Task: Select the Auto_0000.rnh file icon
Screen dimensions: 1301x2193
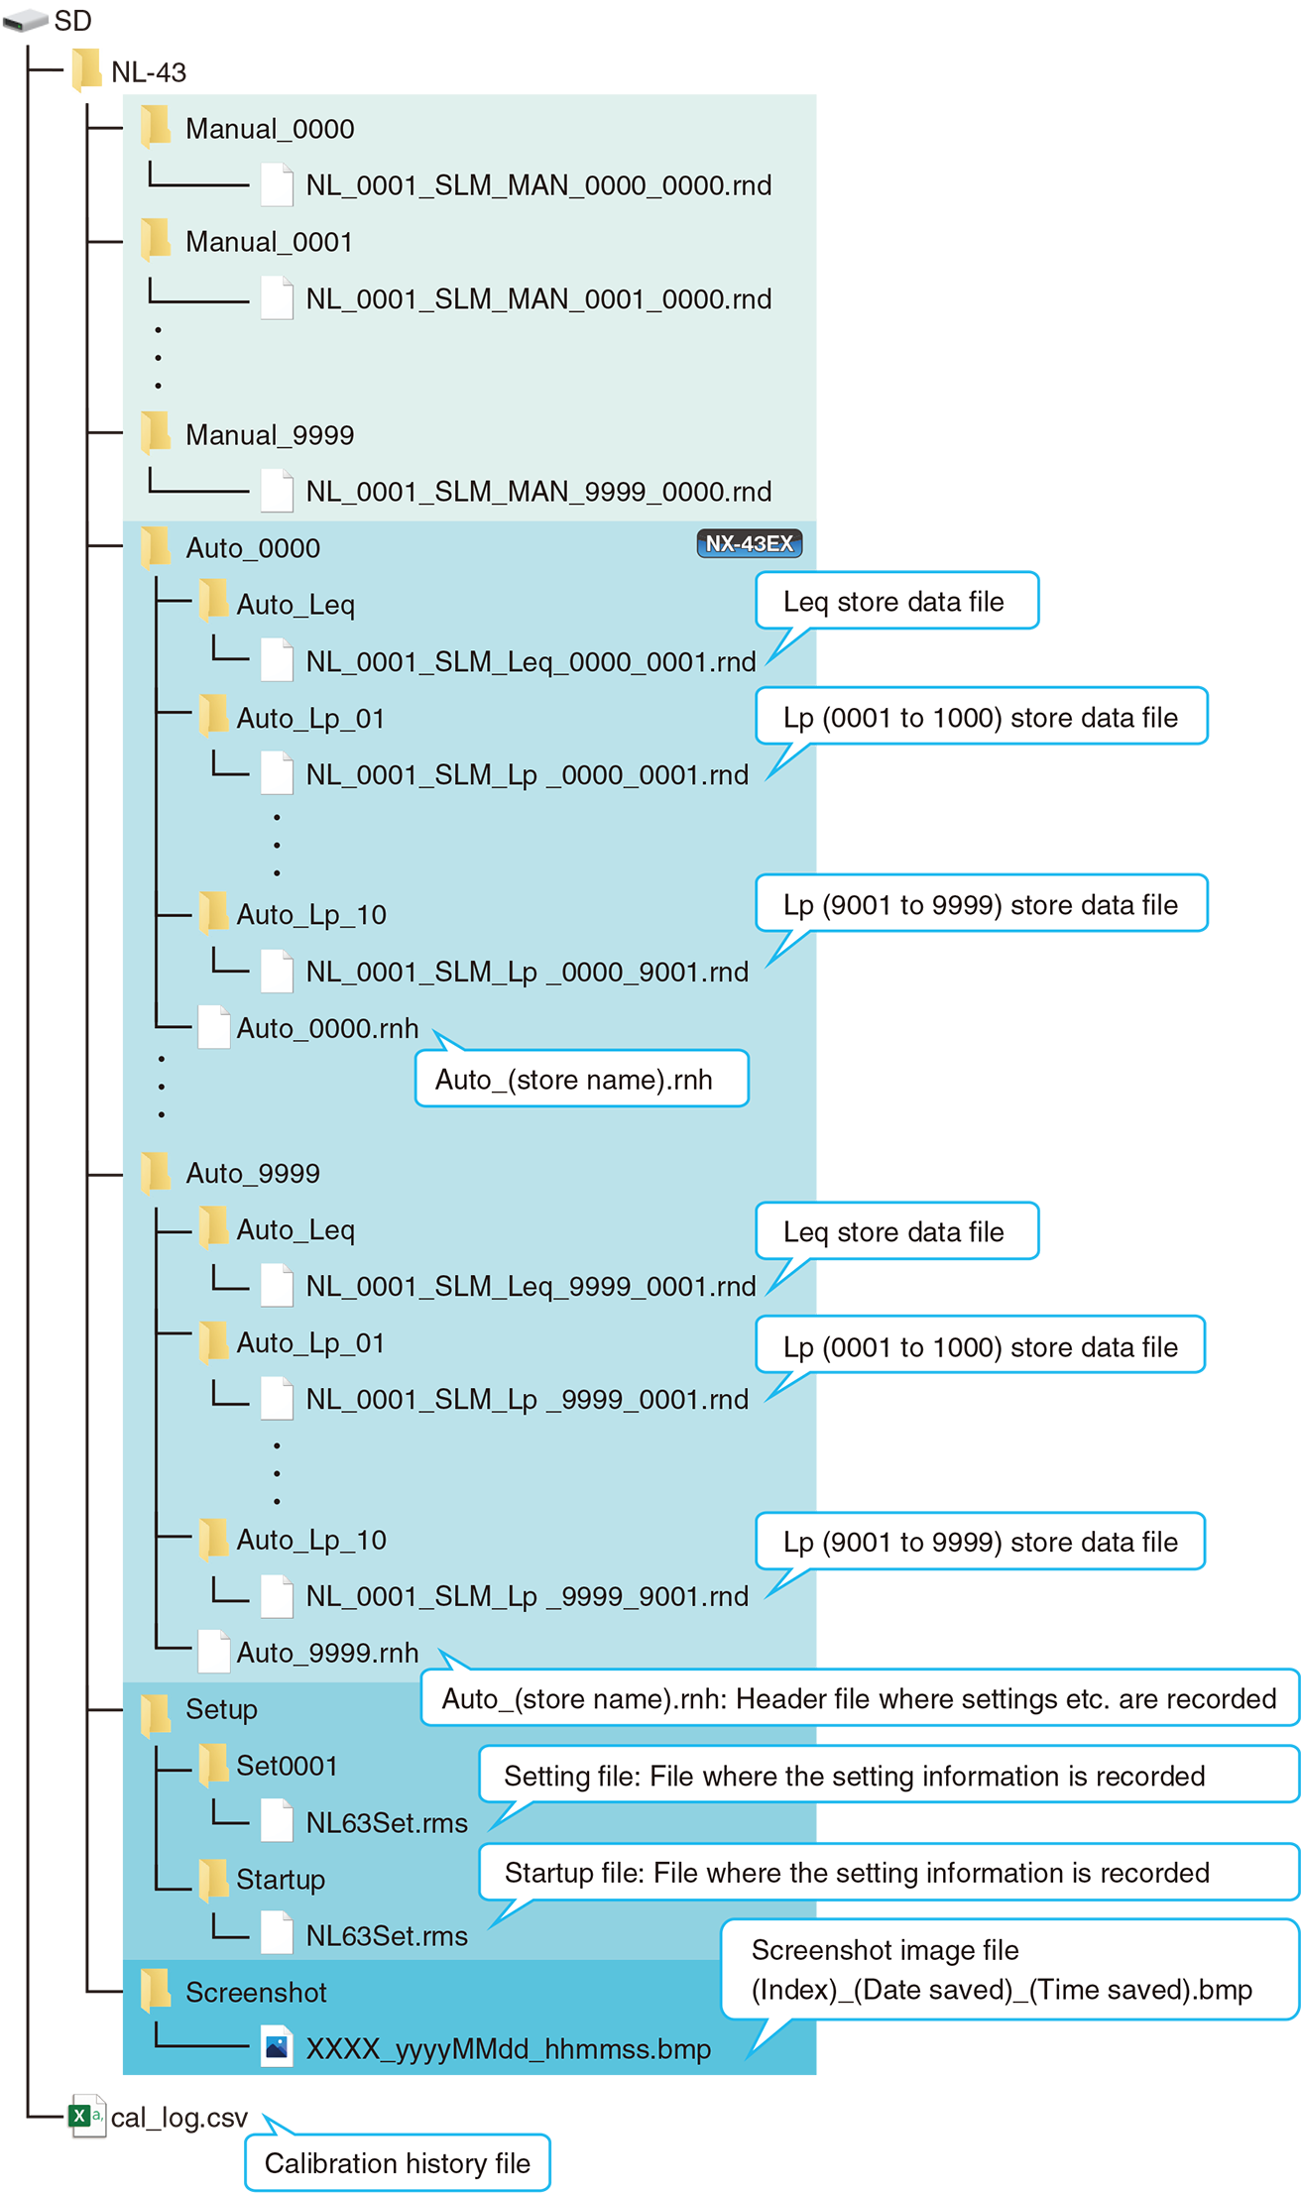Action: pos(214,1027)
